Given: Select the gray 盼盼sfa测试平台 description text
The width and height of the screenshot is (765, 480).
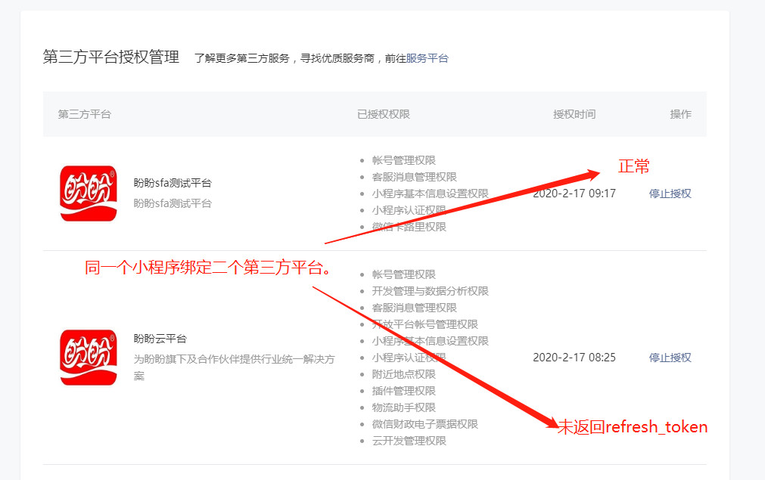Looking at the screenshot, I should point(173,203).
